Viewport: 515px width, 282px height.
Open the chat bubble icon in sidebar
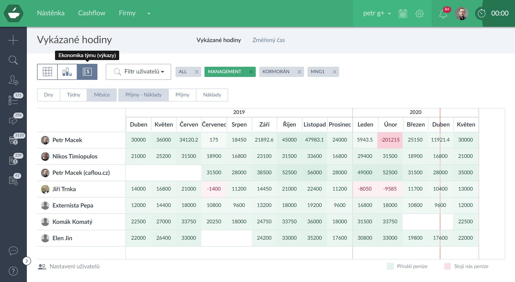point(13,251)
